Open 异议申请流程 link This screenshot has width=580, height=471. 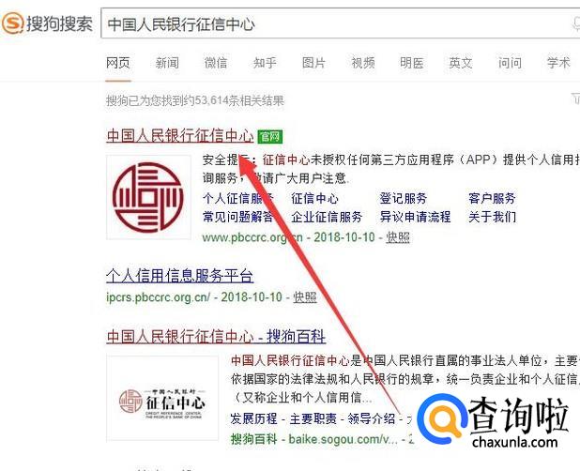point(415,217)
